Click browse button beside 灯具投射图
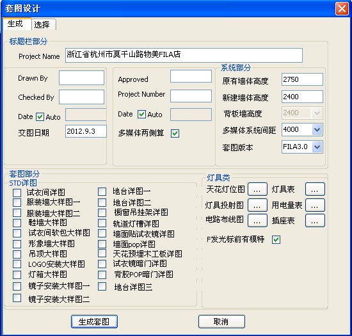This screenshot has width=352, height=336. (257, 205)
